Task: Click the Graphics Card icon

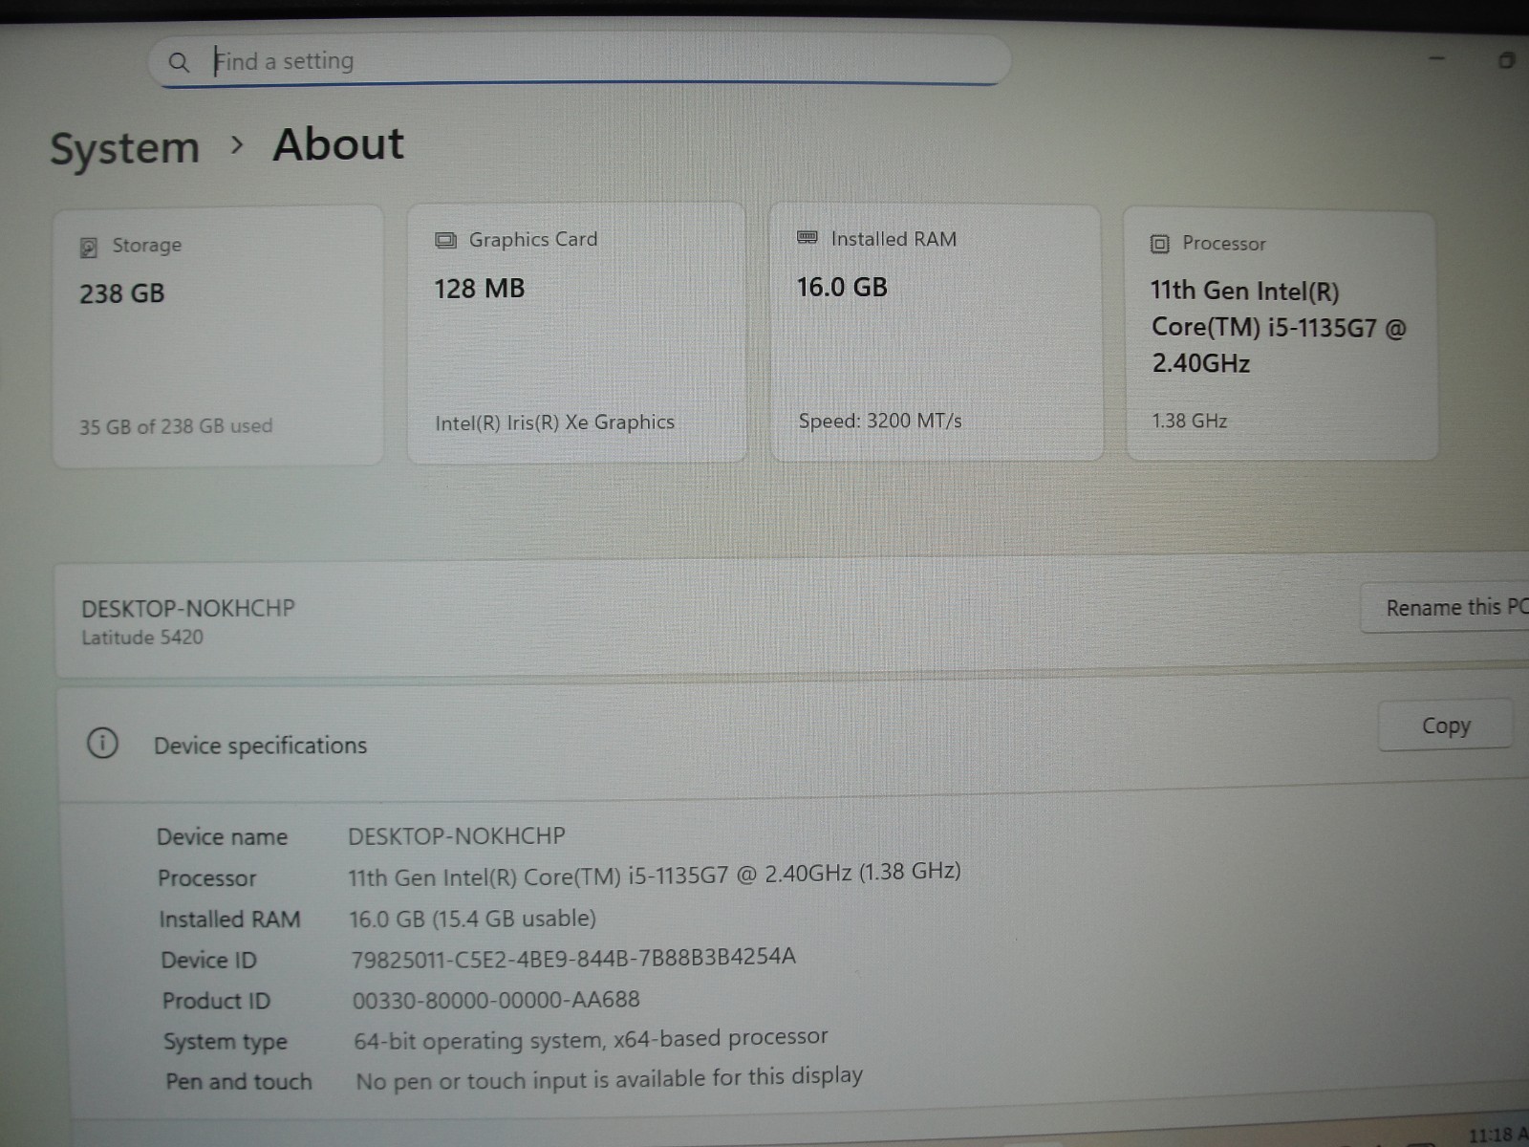Action: click(445, 240)
